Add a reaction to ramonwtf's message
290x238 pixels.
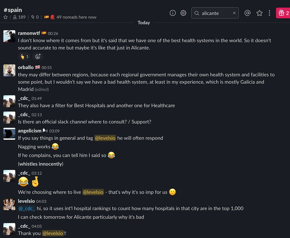pyautogui.click(x=38, y=57)
